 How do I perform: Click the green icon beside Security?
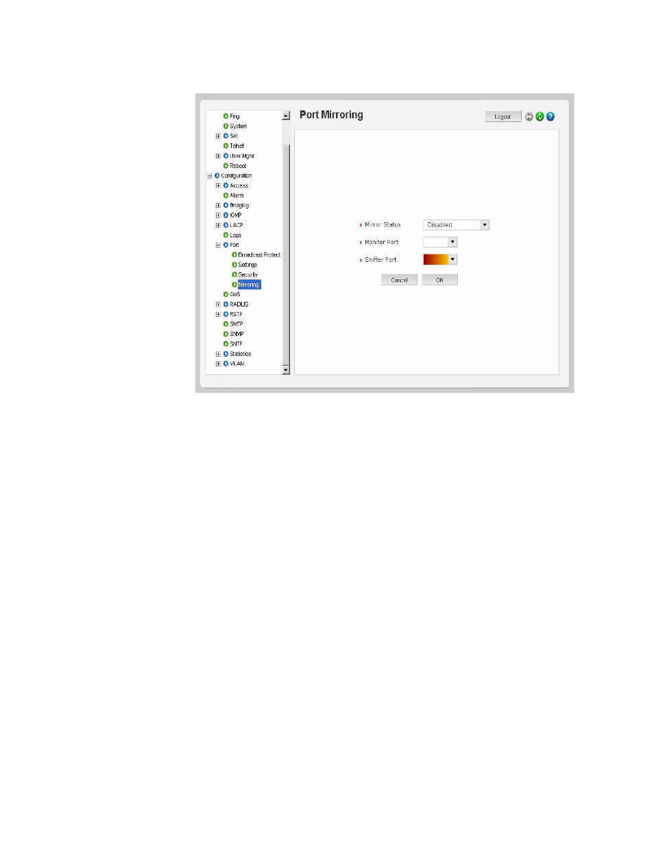[x=234, y=274]
